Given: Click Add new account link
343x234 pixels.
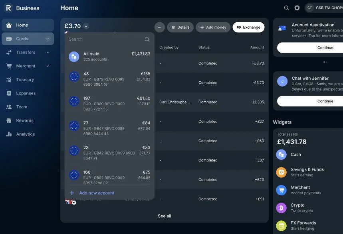Looking at the screenshot, I should pos(96,193).
